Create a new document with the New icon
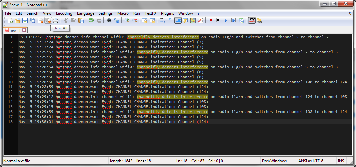Screen dimensions: 356x167 (10, 21)
